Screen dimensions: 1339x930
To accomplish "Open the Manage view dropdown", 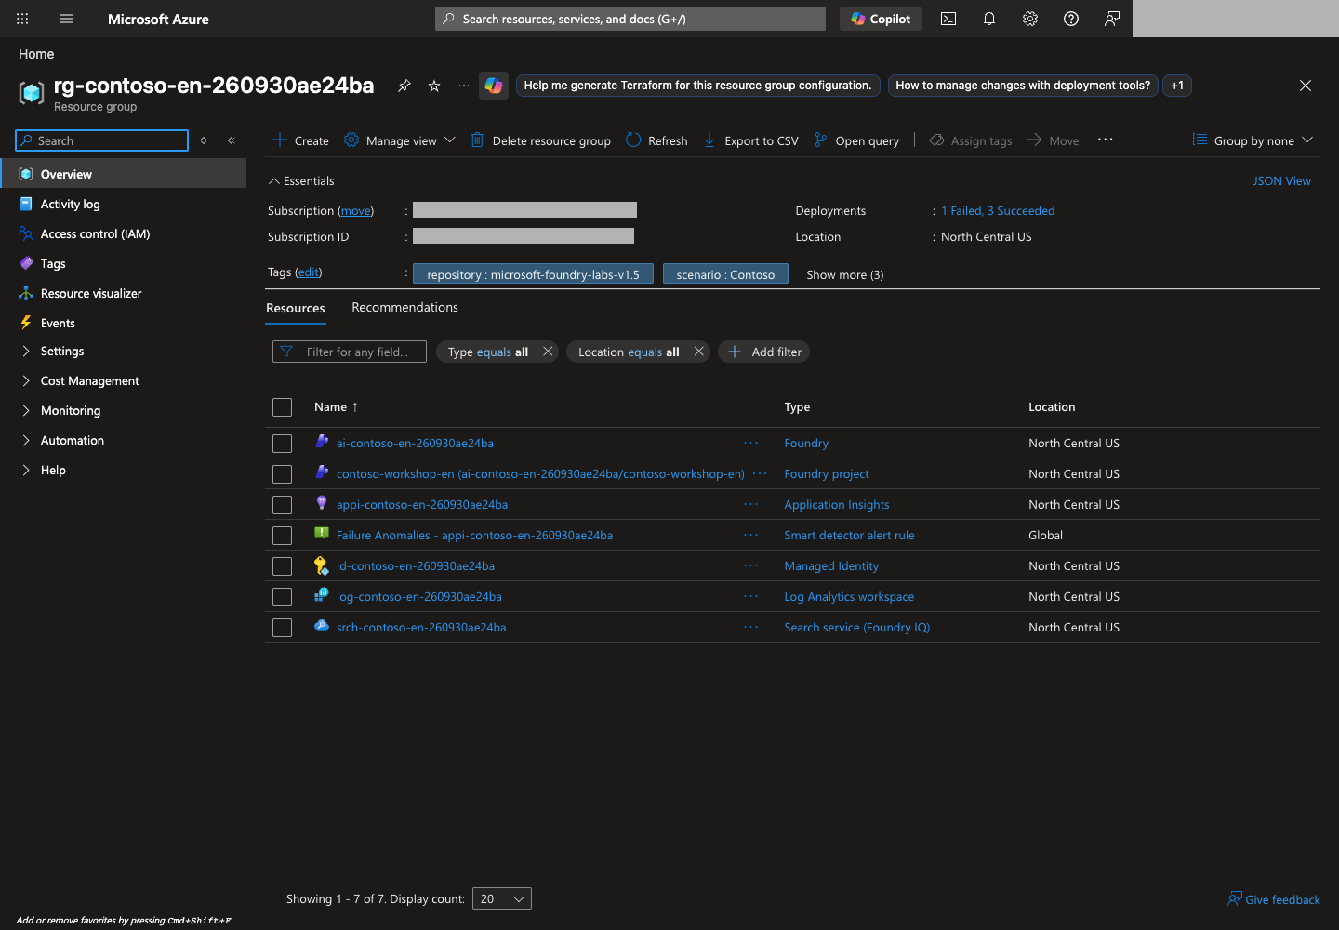I will pyautogui.click(x=400, y=140).
